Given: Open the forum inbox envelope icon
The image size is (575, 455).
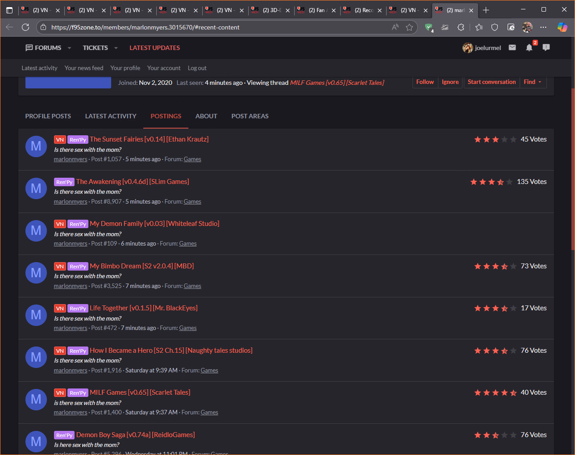Looking at the screenshot, I should [512, 48].
